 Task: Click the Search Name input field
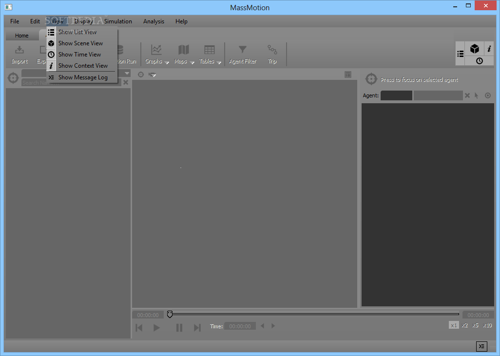72,83
